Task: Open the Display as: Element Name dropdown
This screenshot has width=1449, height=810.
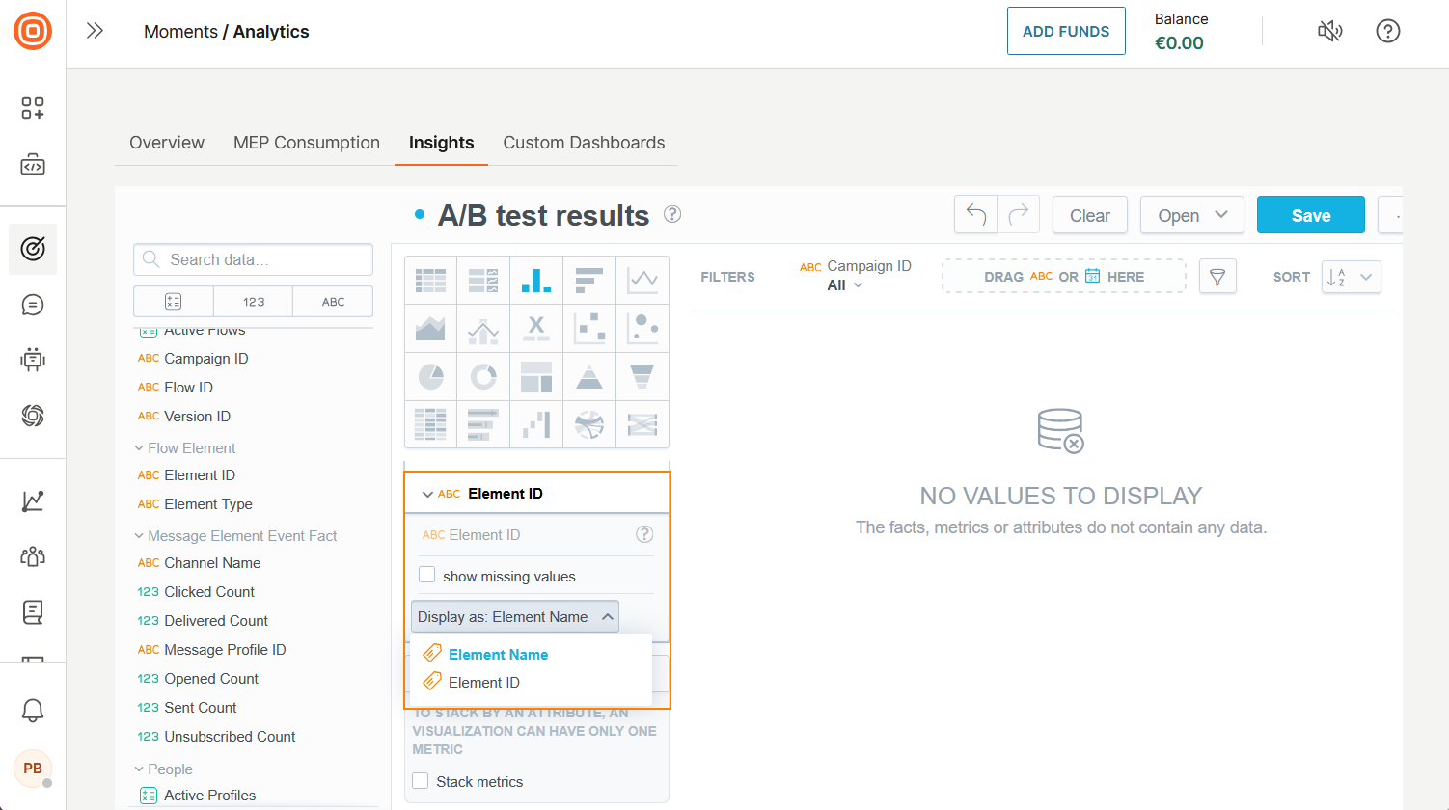Action: (515, 617)
